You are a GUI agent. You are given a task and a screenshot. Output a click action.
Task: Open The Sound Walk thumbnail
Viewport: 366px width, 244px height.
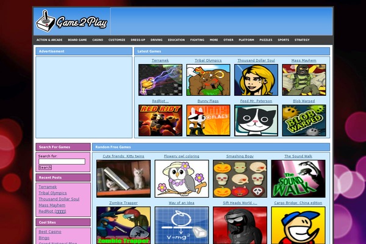pos(298,179)
